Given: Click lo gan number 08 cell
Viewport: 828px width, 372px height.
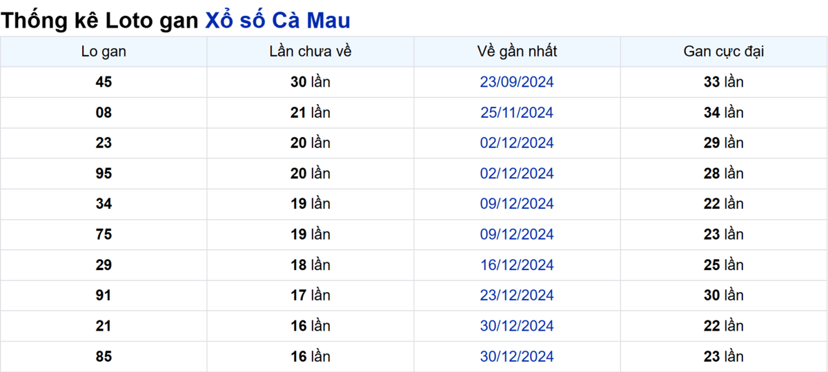Looking at the screenshot, I should (x=103, y=112).
